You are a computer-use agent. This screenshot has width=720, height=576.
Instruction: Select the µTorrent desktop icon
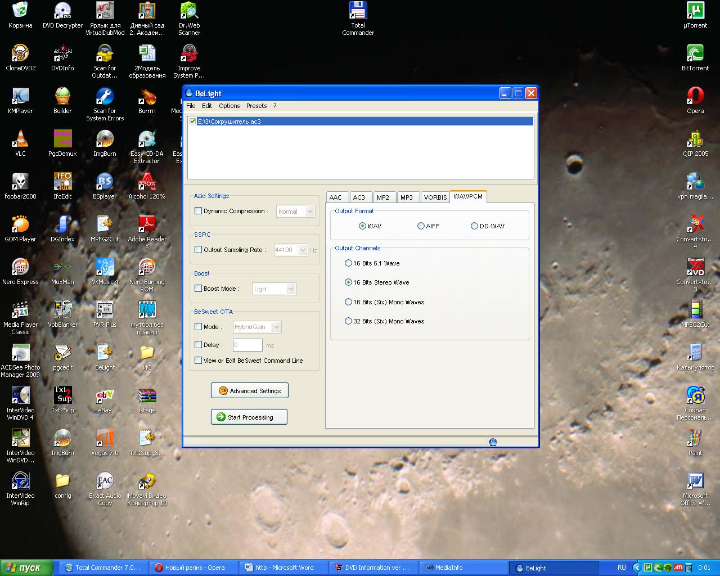[695, 16]
